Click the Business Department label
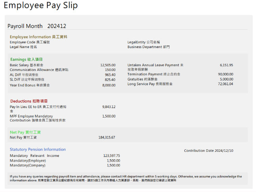This screenshot has width=256, height=192. (x=149, y=47)
